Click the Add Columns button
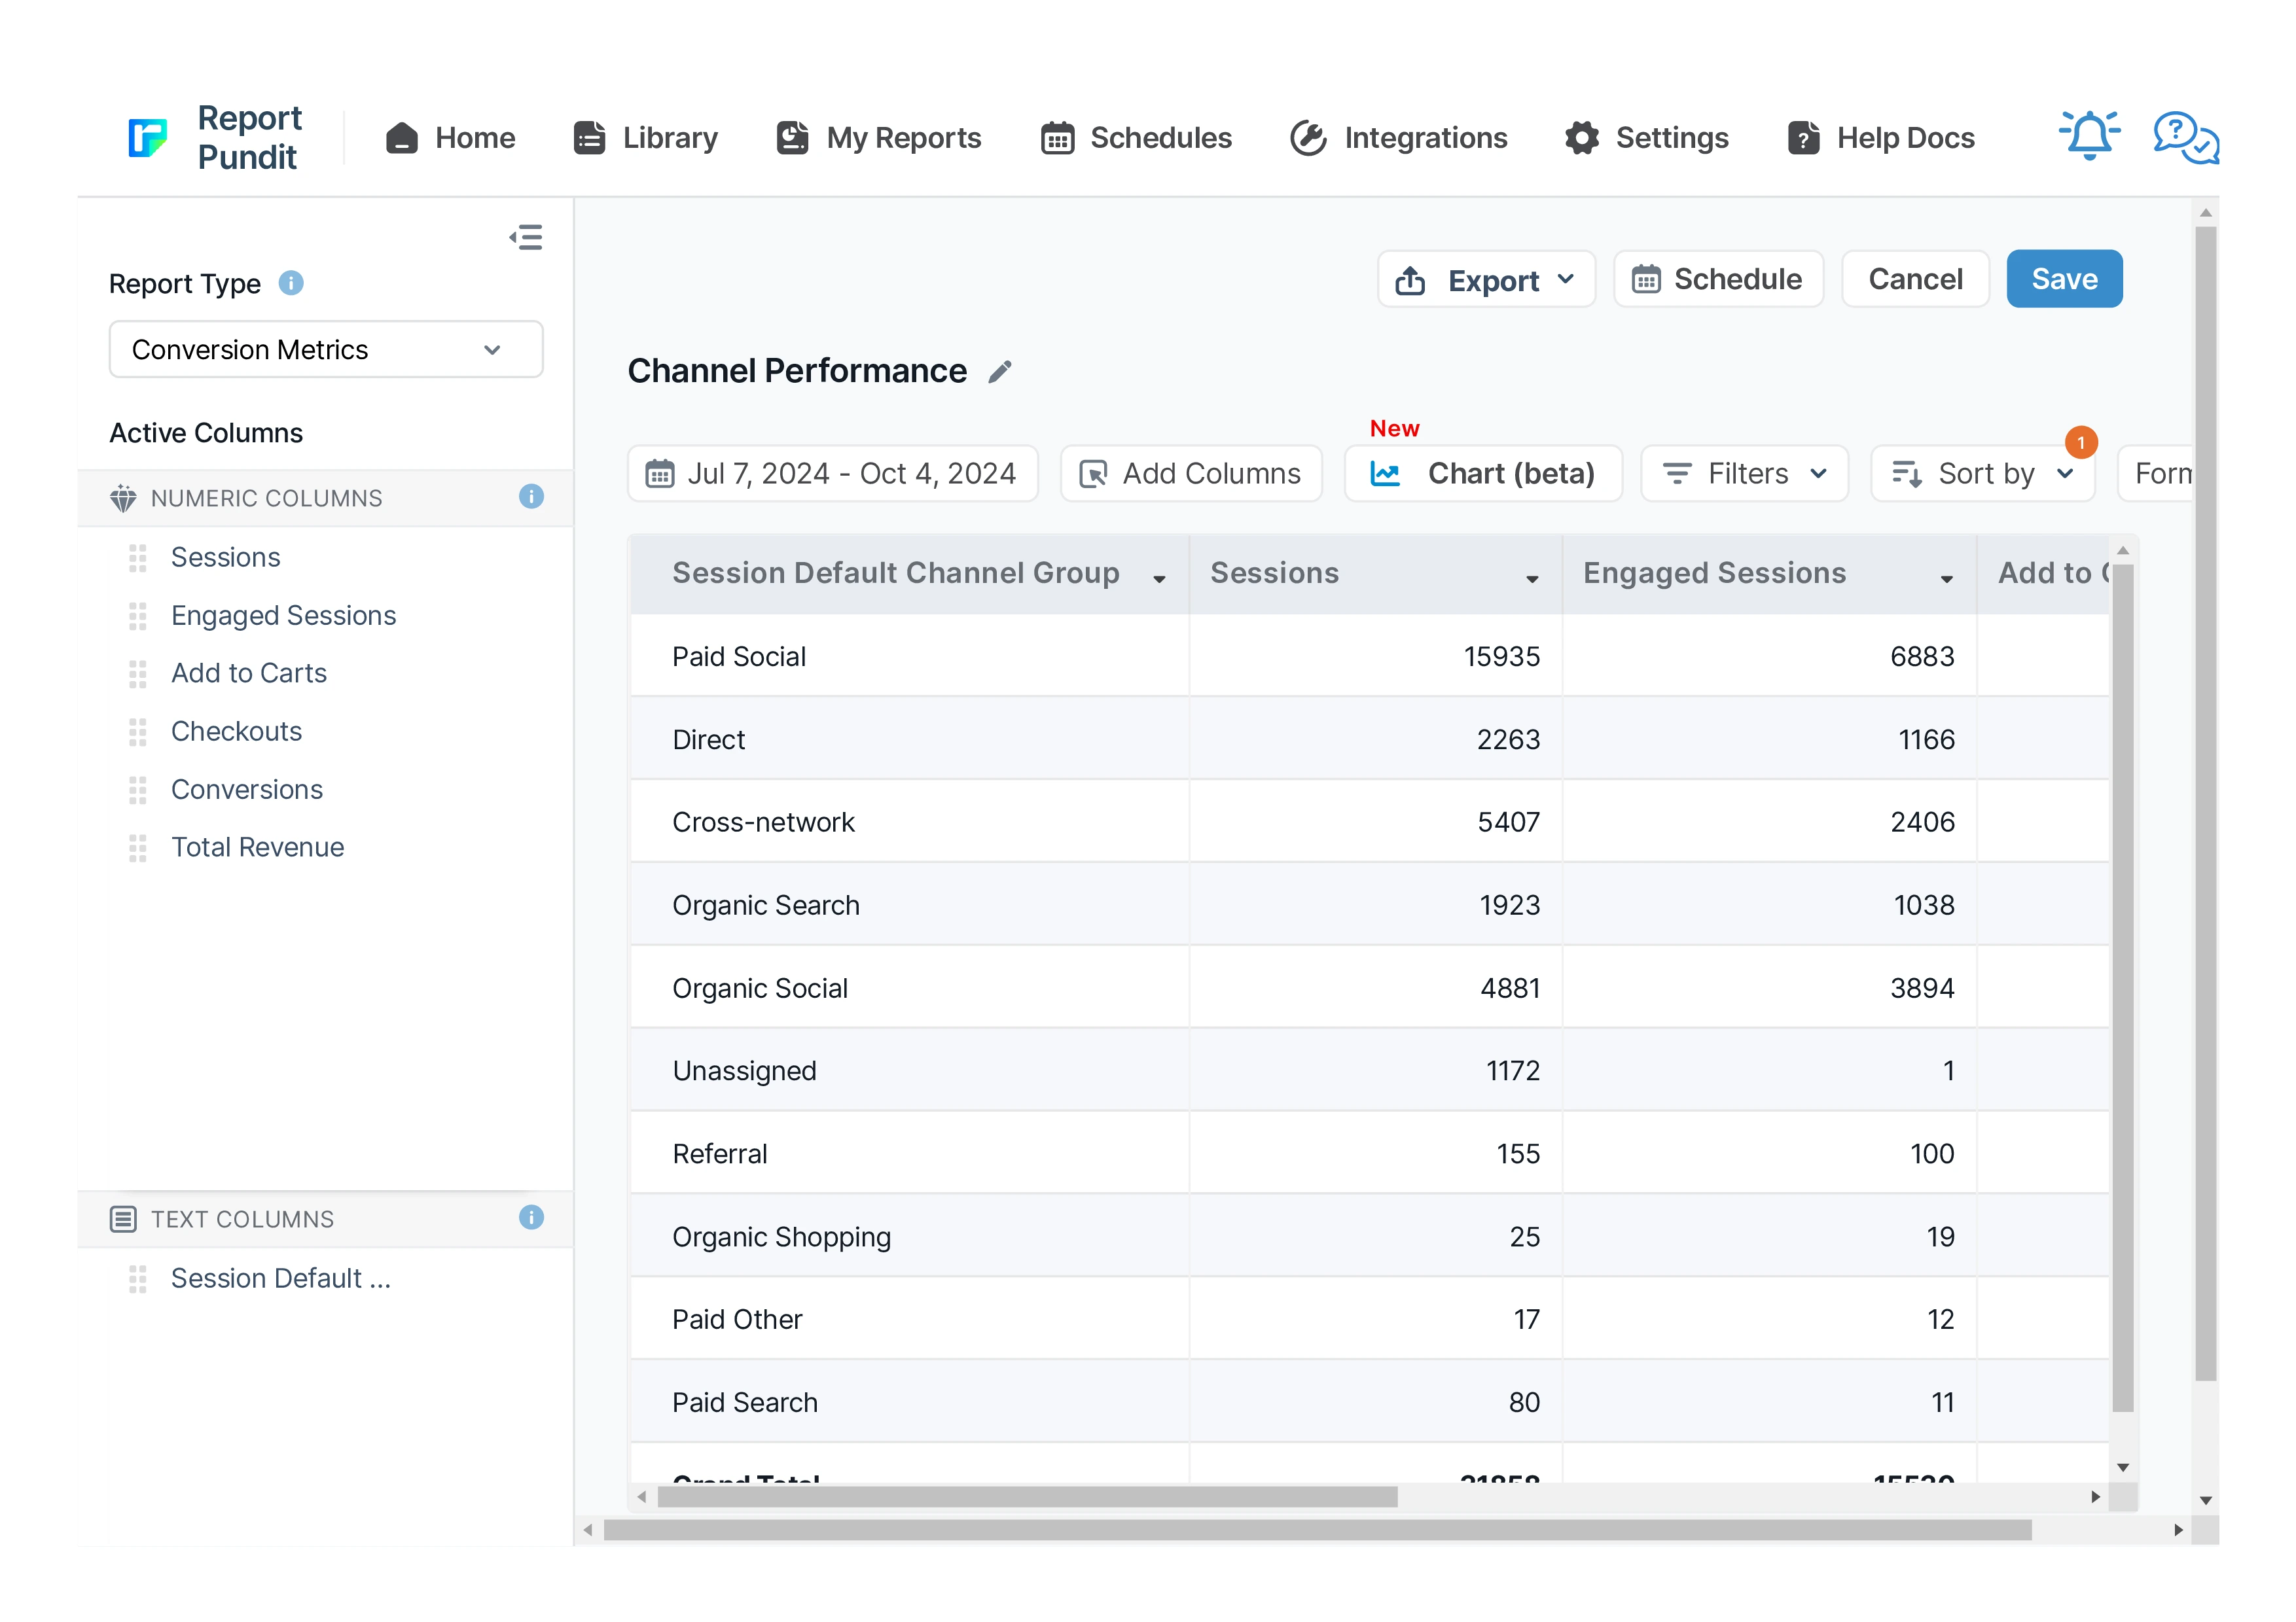The height and width of the screenshot is (1622, 2296). click(1191, 474)
